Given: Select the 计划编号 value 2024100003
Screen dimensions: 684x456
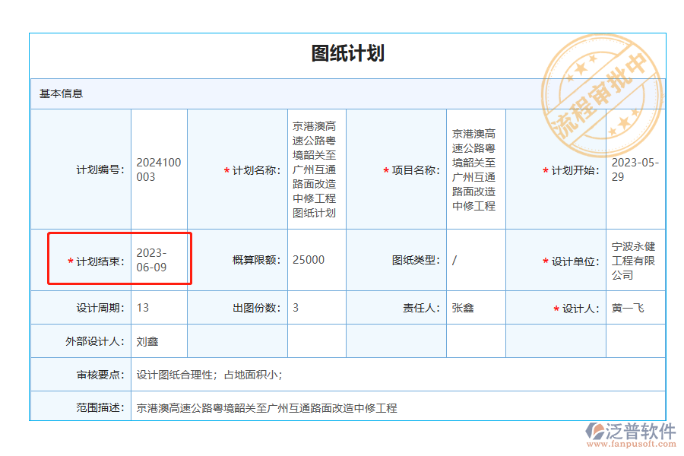Looking at the screenshot, I should coord(157,169).
